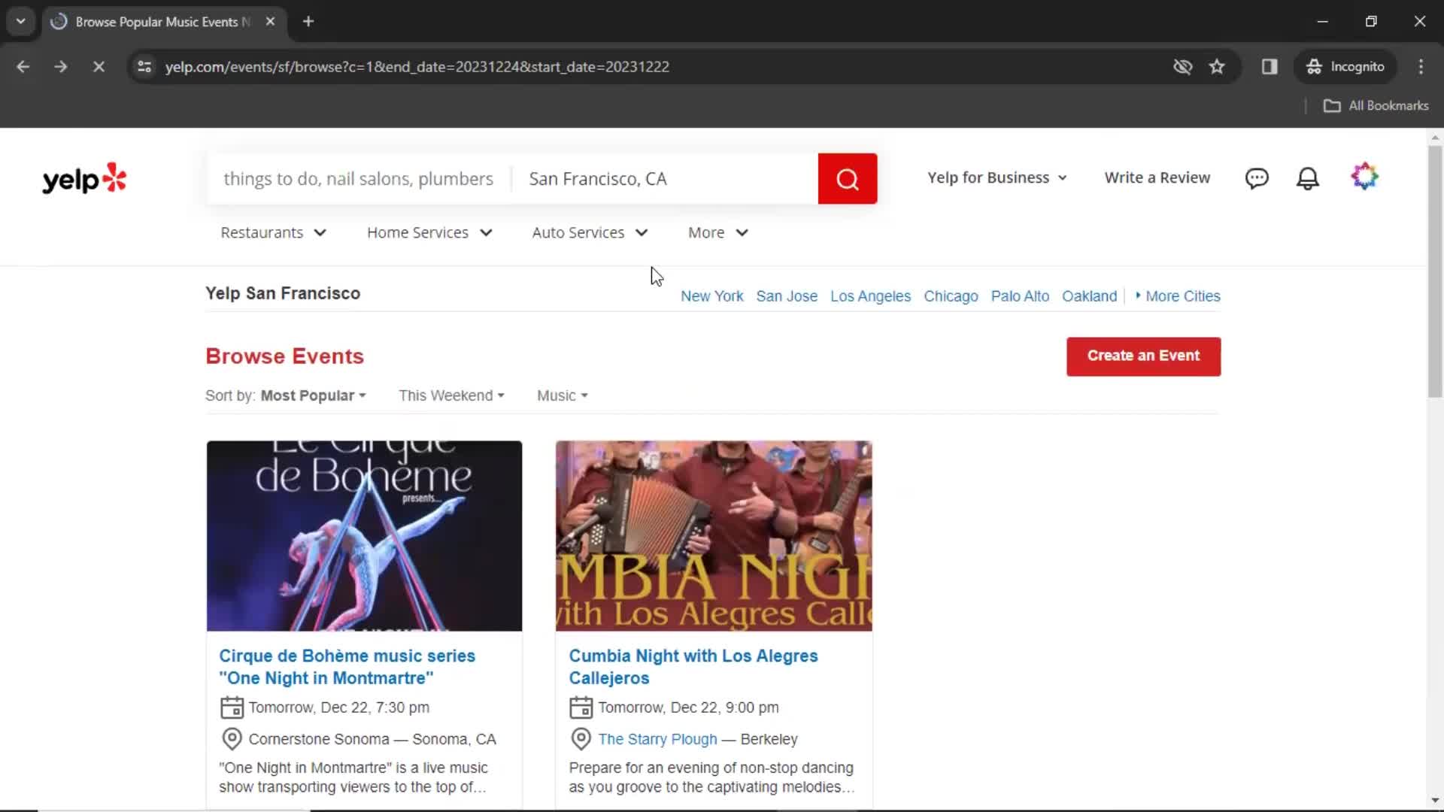Expand the Restaurants menu
The width and height of the screenshot is (1444, 812).
tap(274, 233)
